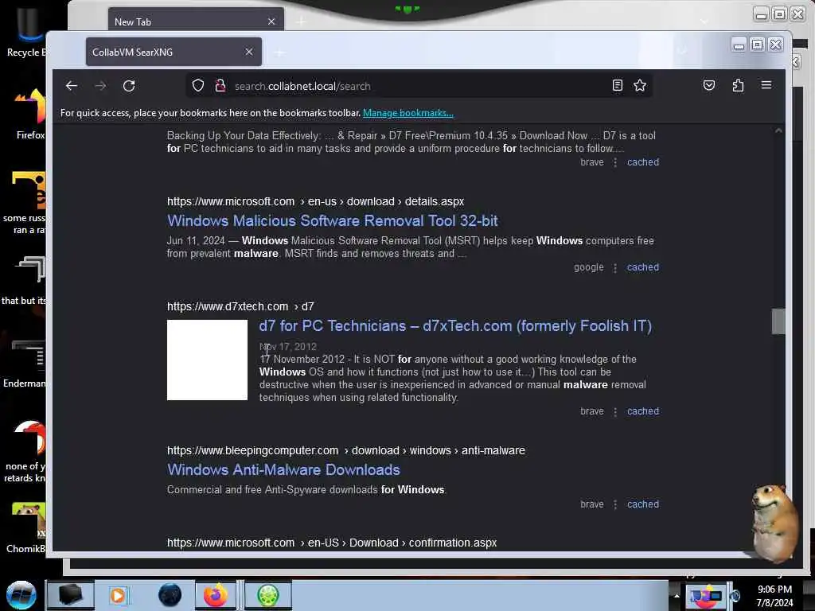Click the microsoft.com confirmation.aspx URL text
The width and height of the screenshot is (815, 611).
332,543
